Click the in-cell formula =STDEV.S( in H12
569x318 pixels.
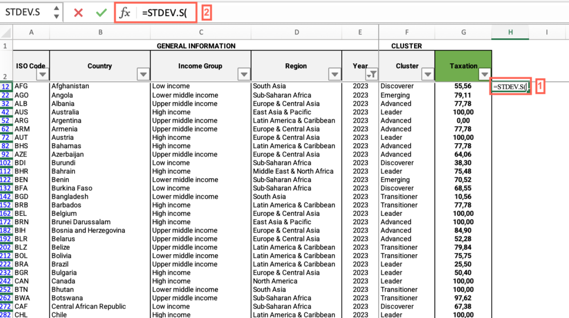[x=510, y=87]
